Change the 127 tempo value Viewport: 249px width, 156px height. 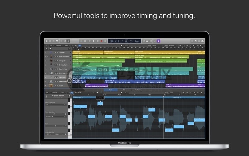tap(126, 40)
